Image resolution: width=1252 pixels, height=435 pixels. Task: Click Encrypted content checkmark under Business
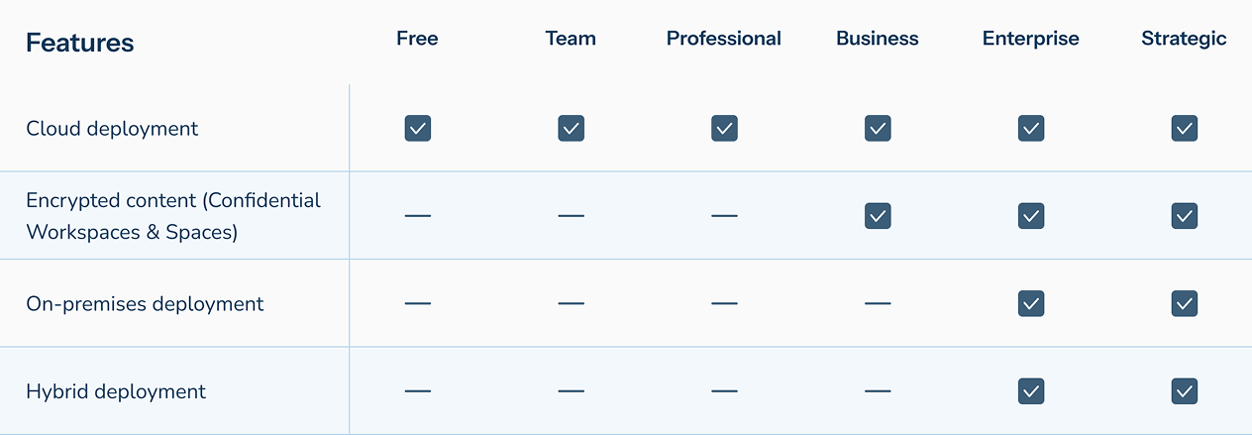[x=878, y=215]
